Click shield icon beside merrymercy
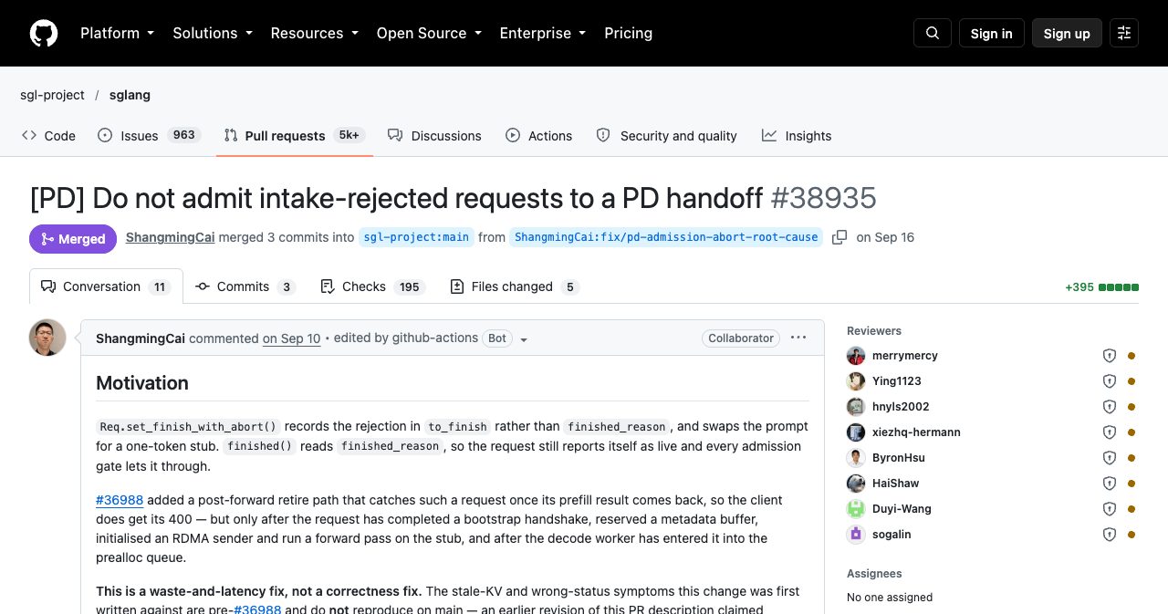 [x=1110, y=356]
